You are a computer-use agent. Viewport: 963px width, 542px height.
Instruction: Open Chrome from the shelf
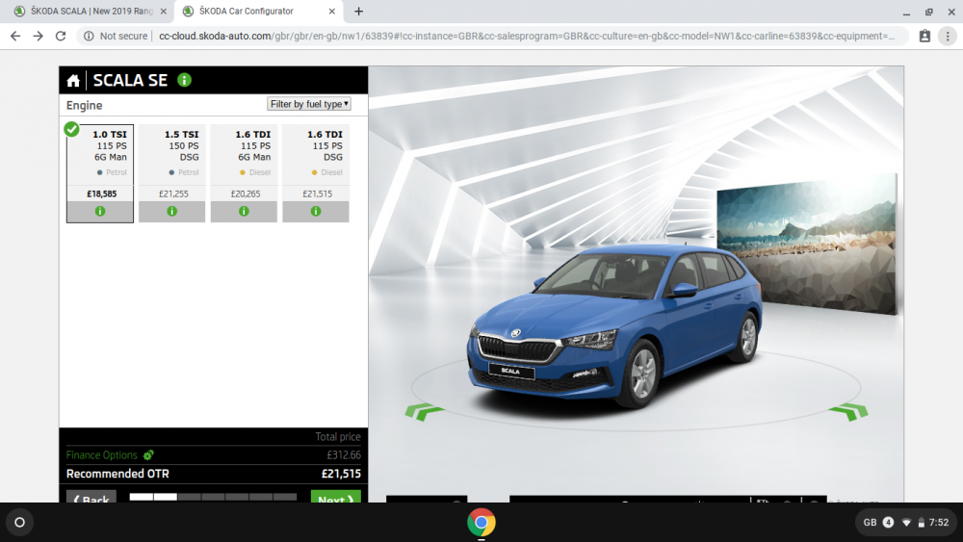(x=481, y=523)
